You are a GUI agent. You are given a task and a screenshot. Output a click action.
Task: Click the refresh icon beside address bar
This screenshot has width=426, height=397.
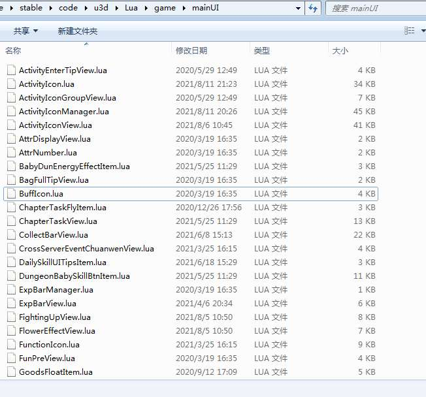coord(313,8)
